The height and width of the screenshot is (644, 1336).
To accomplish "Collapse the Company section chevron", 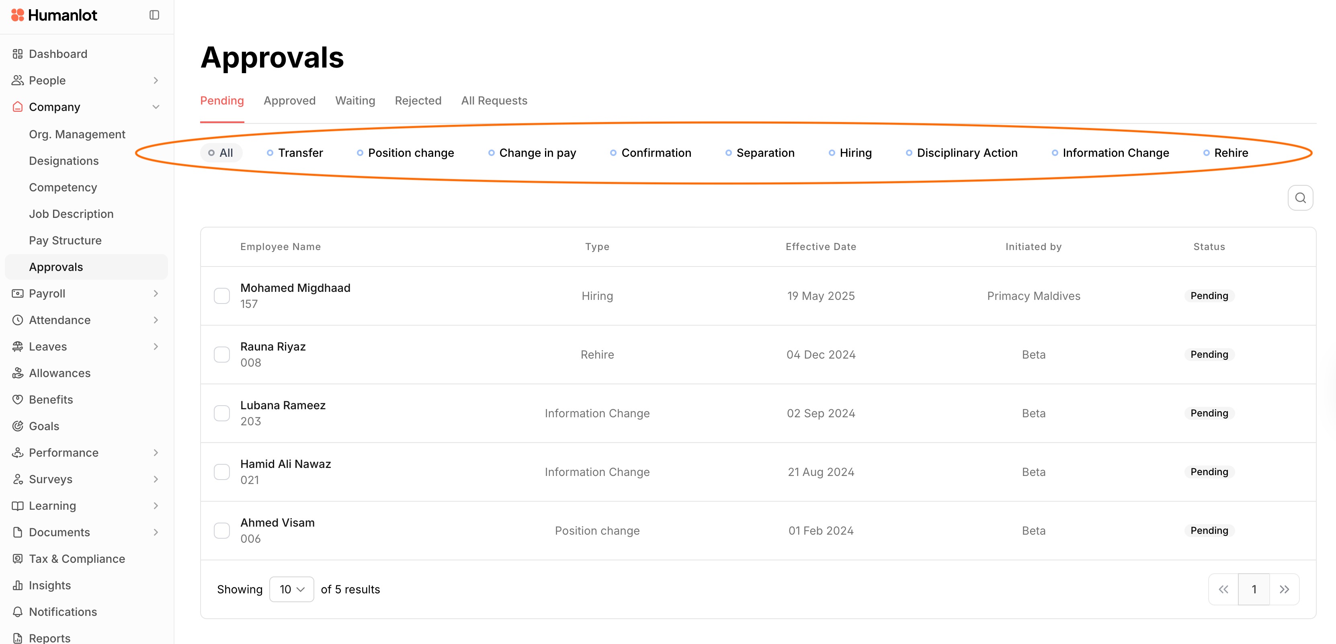I will coord(156,107).
